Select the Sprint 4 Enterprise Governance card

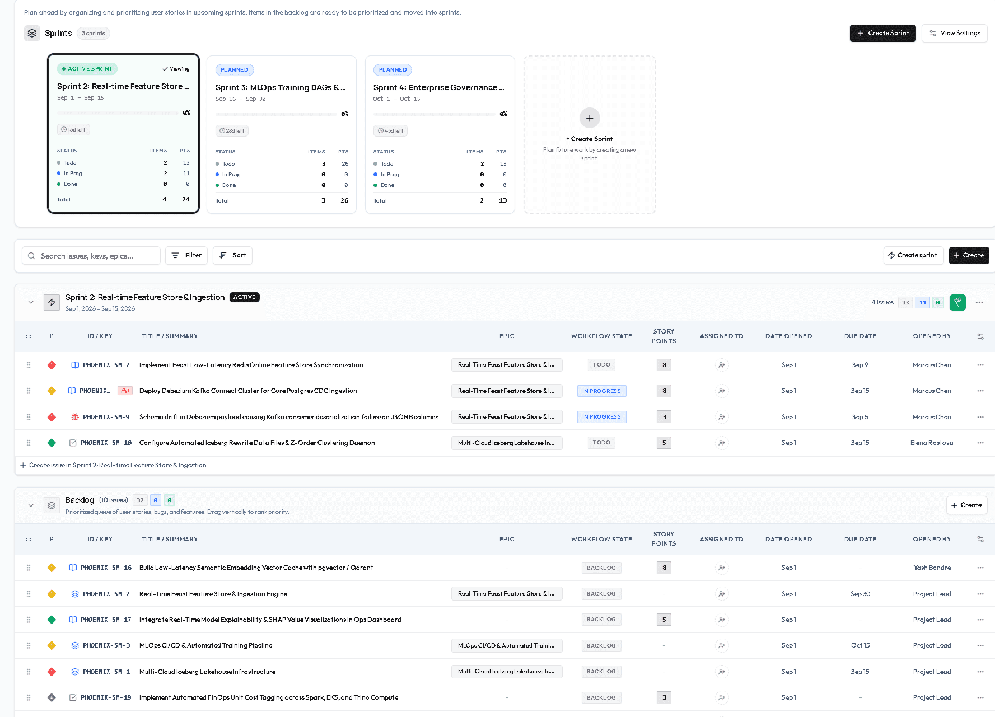click(x=440, y=134)
